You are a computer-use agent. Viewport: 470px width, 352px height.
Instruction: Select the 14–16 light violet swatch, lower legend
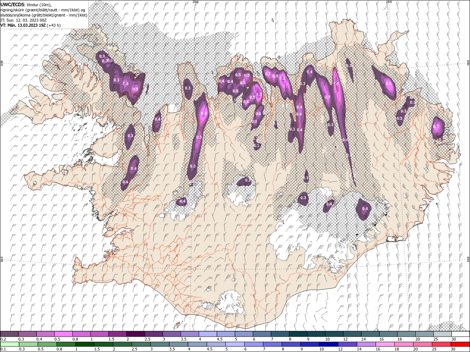pos(367,344)
